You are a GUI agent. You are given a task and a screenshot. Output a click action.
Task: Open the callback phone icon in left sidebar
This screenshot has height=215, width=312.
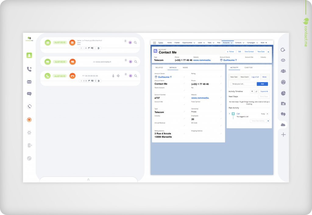[x=29, y=106]
